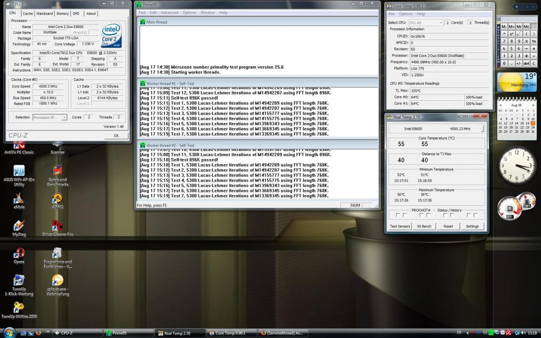The height and width of the screenshot is (338, 541).
Task: Click the 4499.99MHz frequency field in Core Temp
Action: click(x=449, y=62)
